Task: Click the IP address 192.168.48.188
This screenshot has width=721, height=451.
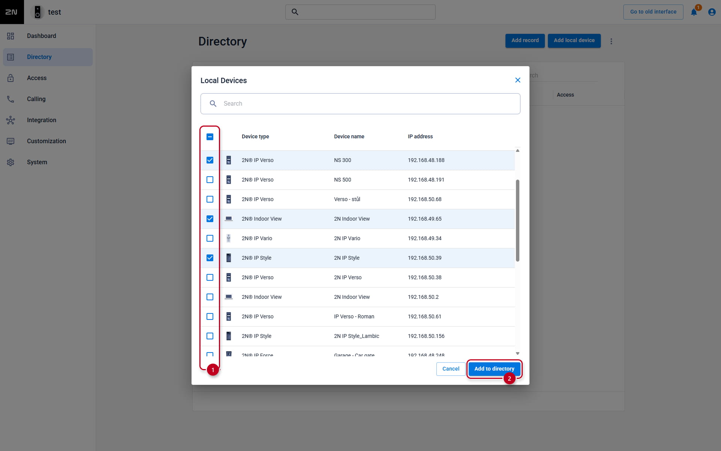Action: tap(426, 160)
